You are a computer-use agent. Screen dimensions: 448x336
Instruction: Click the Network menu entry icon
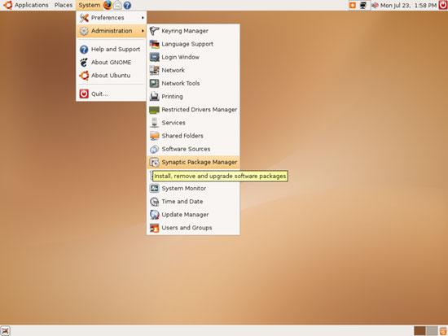[x=154, y=70]
